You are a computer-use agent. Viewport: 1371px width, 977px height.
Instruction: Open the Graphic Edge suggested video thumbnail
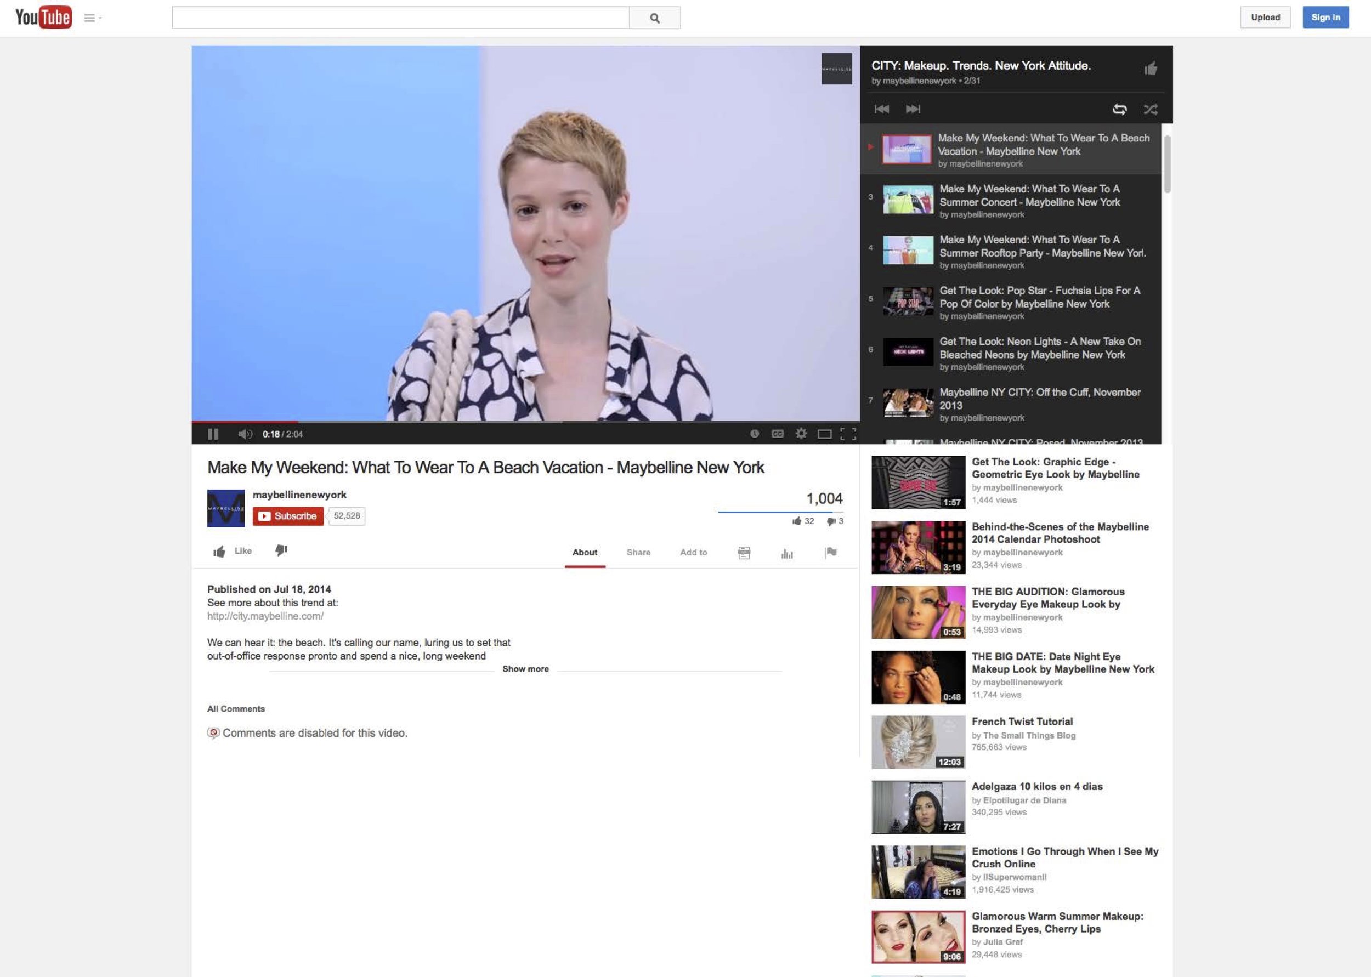(918, 482)
